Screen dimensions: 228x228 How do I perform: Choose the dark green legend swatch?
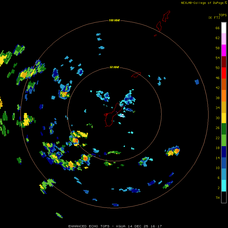(x=224, y=129)
